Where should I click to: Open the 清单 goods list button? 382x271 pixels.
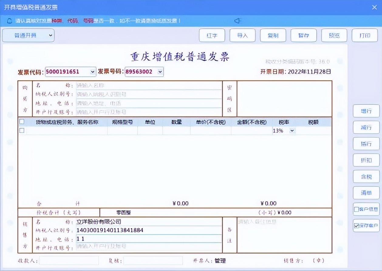click(x=366, y=192)
